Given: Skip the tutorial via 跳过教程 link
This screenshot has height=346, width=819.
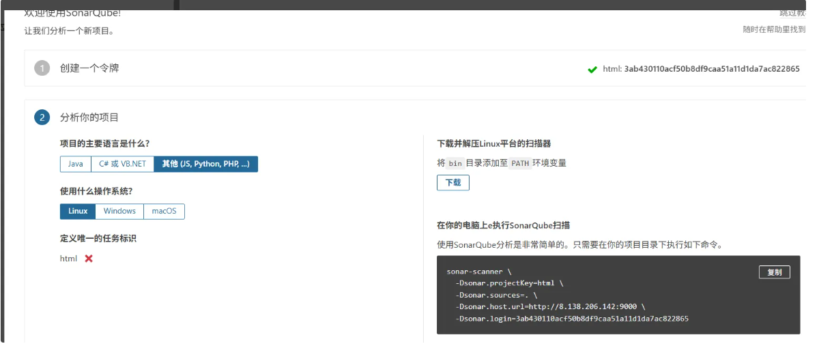Looking at the screenshot, I should (x=792, y=13).
